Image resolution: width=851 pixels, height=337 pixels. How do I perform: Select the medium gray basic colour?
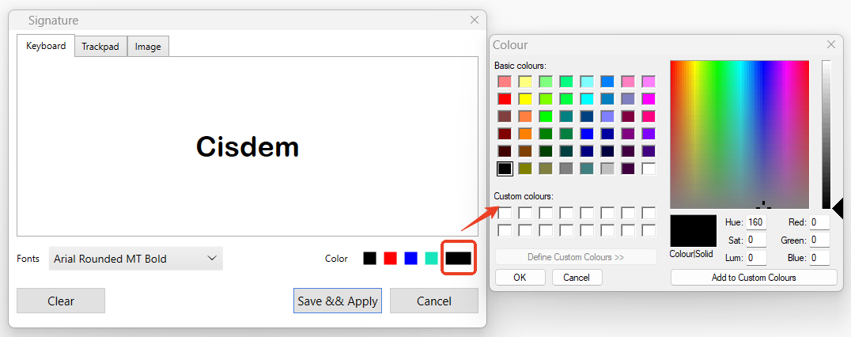click(566, 168)
